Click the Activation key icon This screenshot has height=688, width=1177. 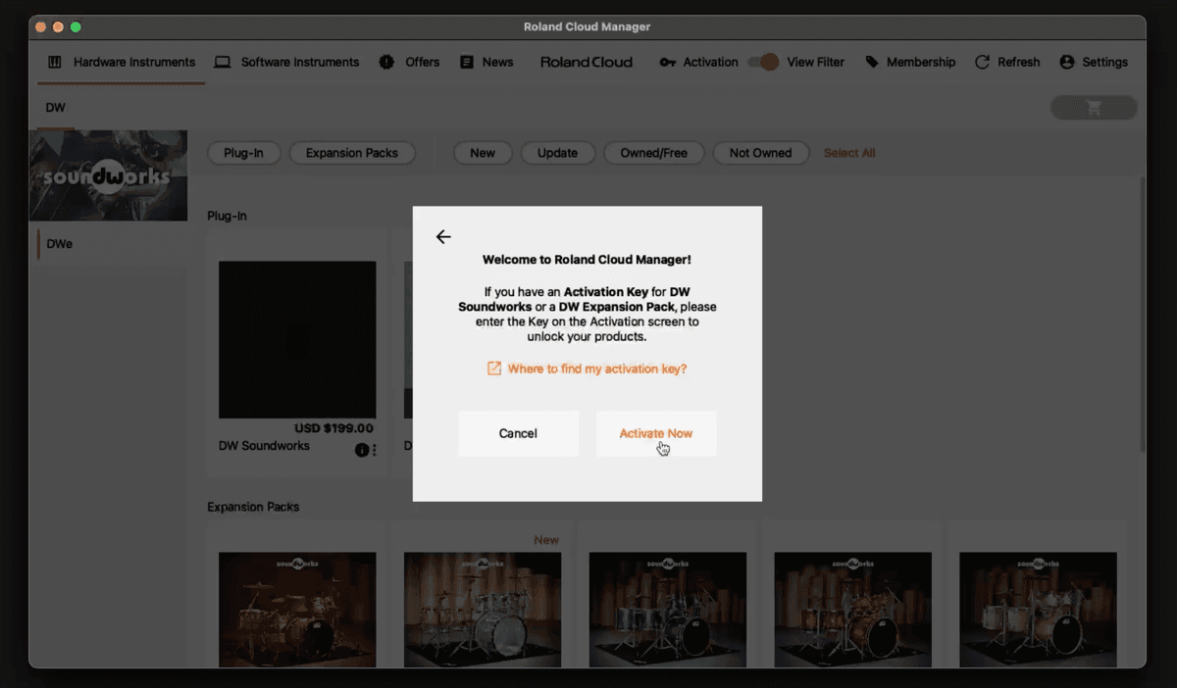click(668, 62)
